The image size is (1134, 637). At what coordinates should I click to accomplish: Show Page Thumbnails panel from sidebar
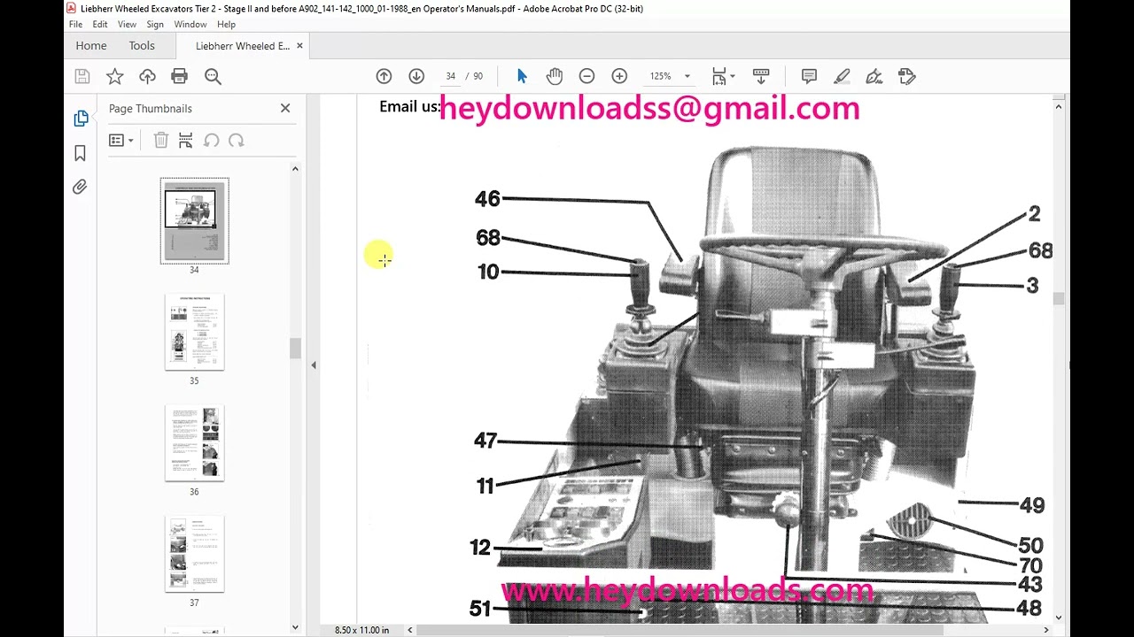[81, 119]
